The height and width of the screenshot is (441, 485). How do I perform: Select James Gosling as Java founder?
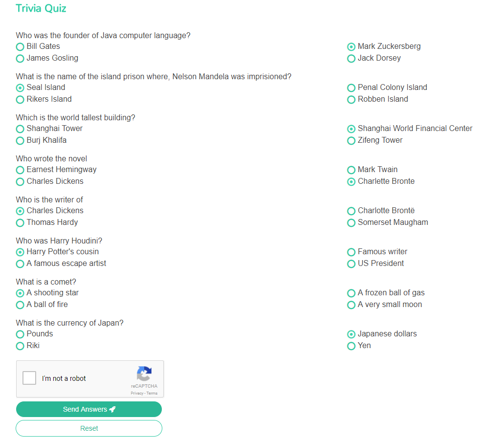(x=20, y=59)
